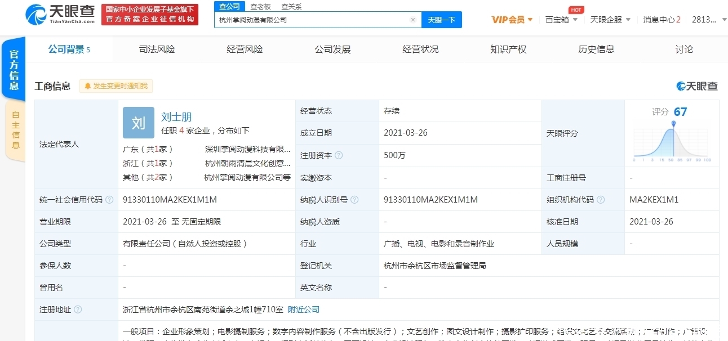The image size is (728, 341).
Task: Switch to 司法风险 tab
Action: [157, 50]
